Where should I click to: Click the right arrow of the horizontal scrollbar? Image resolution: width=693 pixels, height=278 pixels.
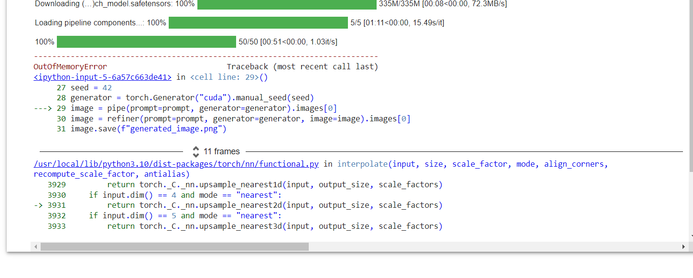pos(684,246)
